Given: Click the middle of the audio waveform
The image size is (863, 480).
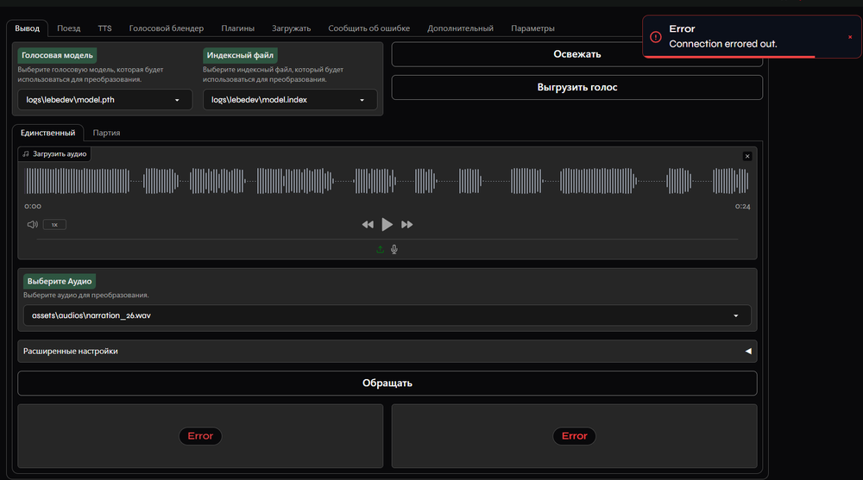Looking at the screenshot, I should pos(387,181).
